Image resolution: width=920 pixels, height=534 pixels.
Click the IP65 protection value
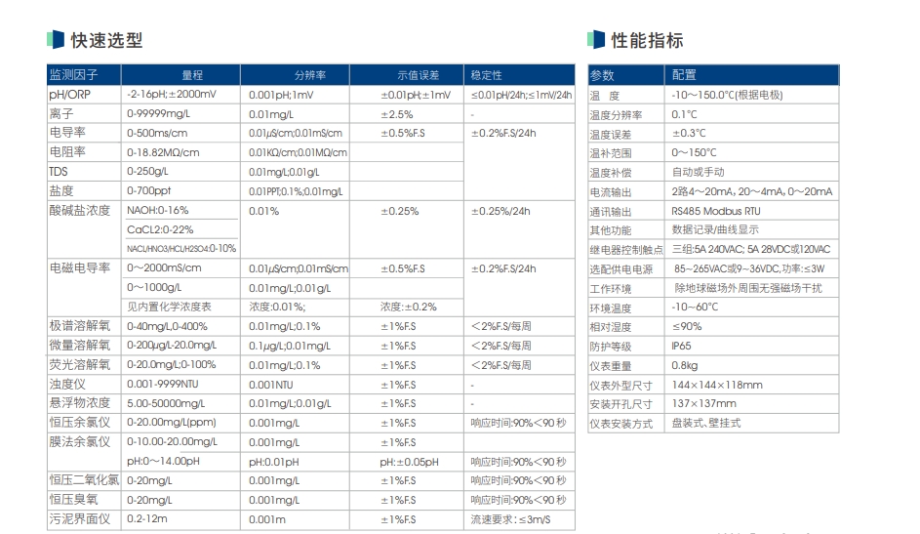point(681,346)
